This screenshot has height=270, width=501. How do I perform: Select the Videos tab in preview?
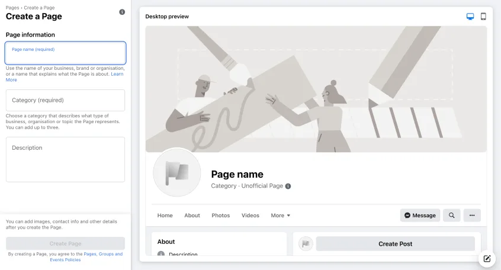[250, 216]
